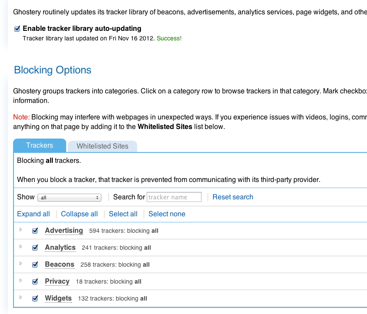
Task: Click the Select none link
Action: pyautogui.click(x=167, y=214)
